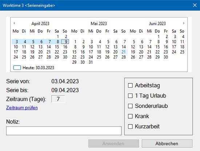Go to previous month using left arrow
Viewport: 200px width, 151px height.
tap(14, 23)
